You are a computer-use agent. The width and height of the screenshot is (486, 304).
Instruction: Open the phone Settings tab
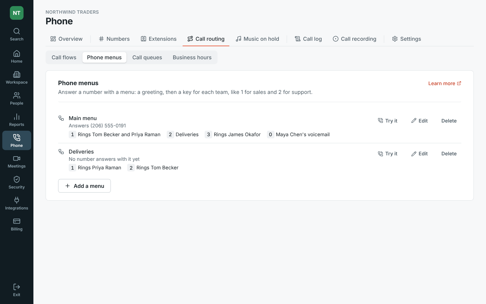pos(406,39)
